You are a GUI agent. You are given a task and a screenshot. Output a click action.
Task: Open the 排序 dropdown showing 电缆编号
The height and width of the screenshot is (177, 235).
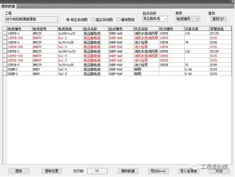point(188,19)
